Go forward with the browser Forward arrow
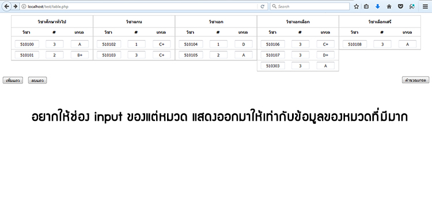This screenshot has width=432, height=214. tap(15, 6)
